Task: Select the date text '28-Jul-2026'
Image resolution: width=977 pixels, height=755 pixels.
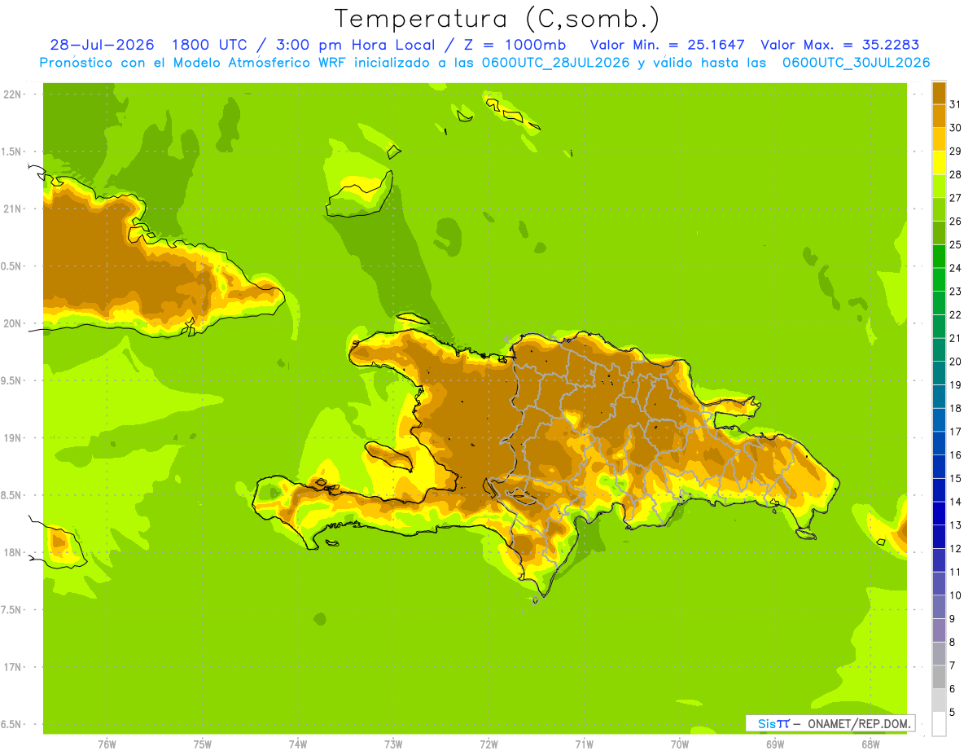Action: [102, 45]
